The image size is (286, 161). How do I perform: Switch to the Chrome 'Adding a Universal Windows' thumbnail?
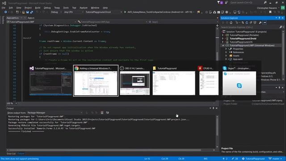point(96,80)
